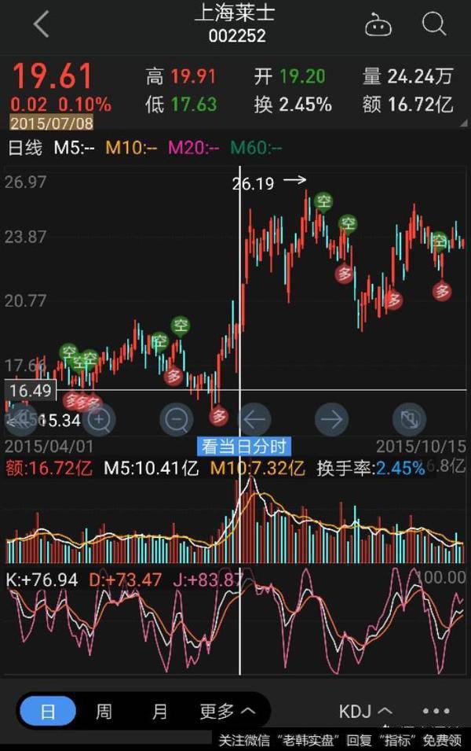Switch to the 月 monthly tab

pyautogui.click(x=159, y=712)
